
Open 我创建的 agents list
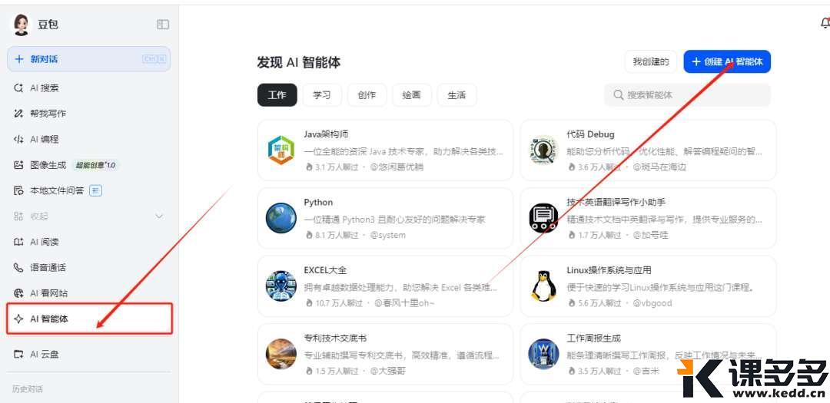pos(651,62)
